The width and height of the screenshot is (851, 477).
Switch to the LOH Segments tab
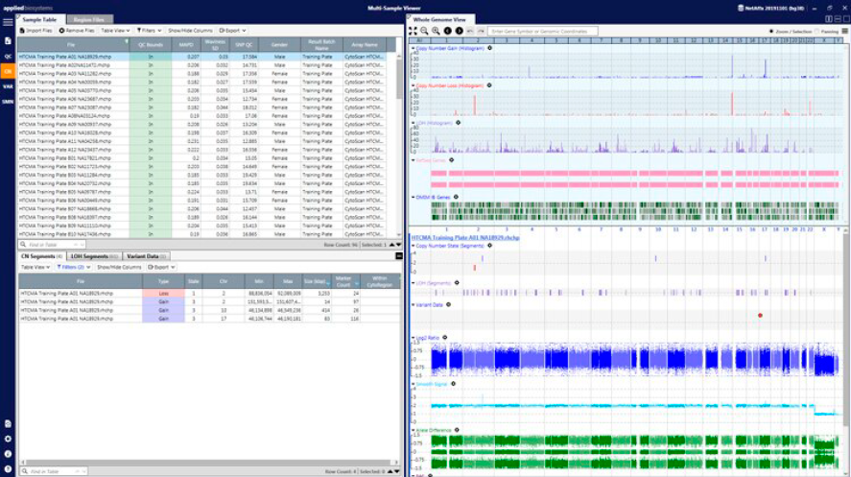(x=93, y=256)
